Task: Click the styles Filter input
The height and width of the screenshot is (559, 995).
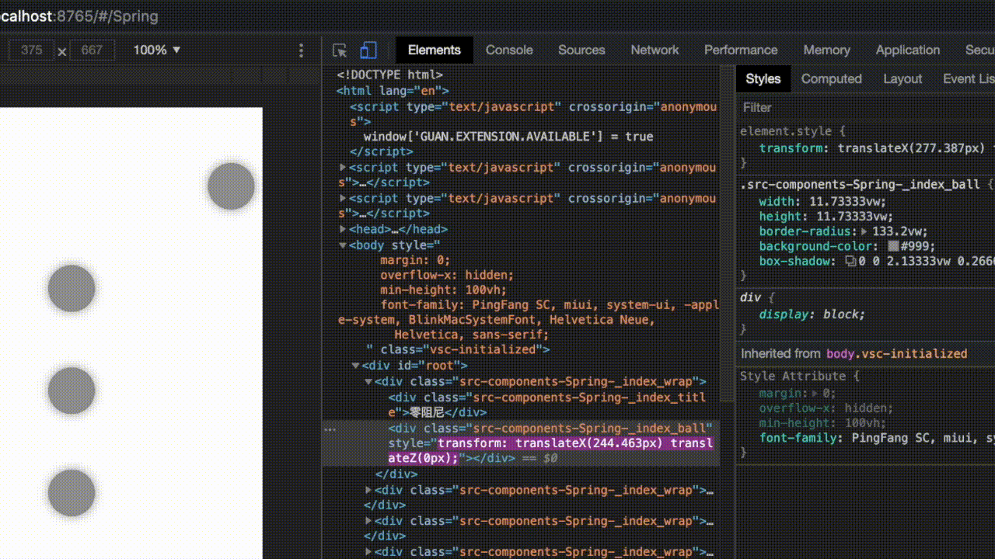Action: pos(866,108)
